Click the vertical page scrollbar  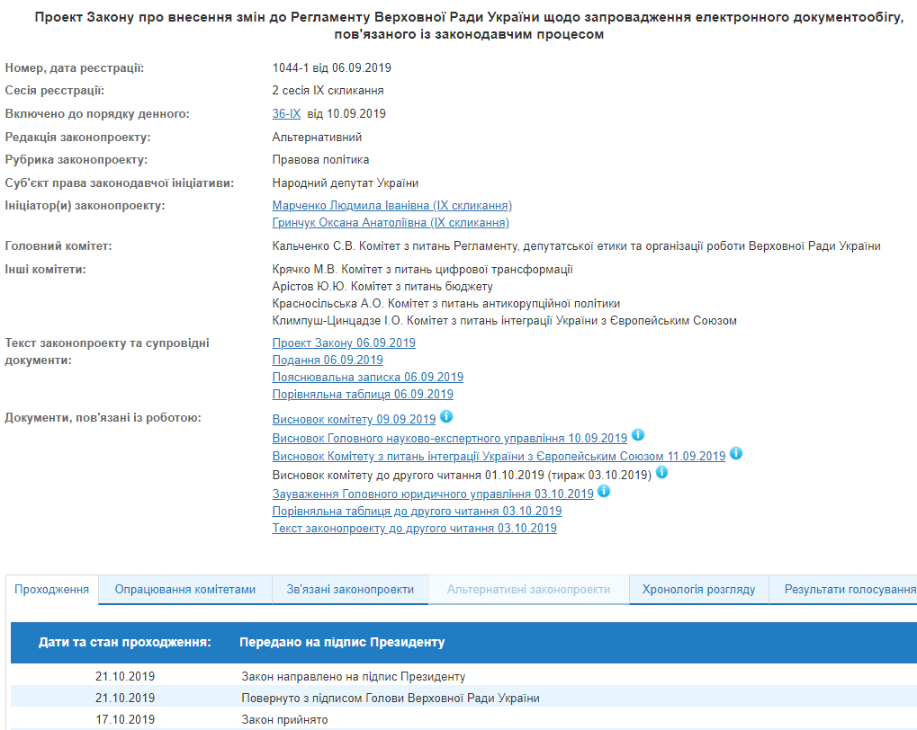pyautogui.click(x=913, y=360)
